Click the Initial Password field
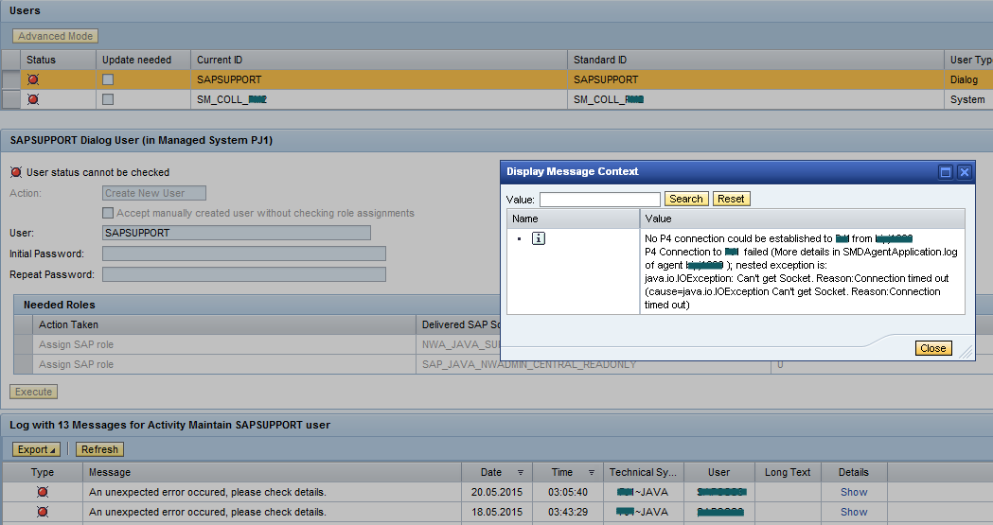Viewport: 993px width, 525px height. point(244,254)
